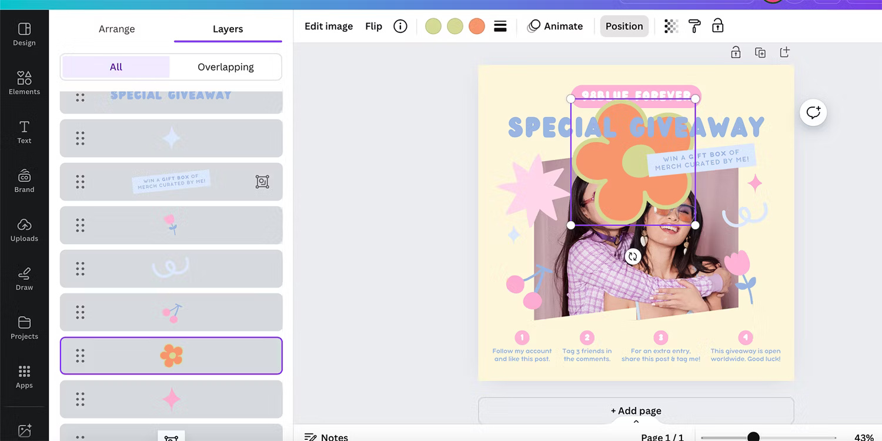Open the Draw panel

click(24, 278)
